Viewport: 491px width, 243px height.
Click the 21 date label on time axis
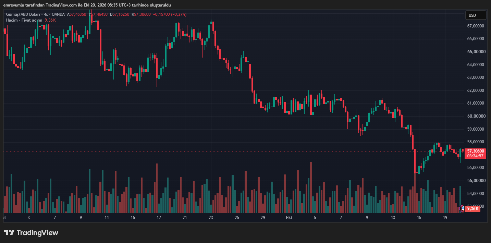tap(185, 218)
